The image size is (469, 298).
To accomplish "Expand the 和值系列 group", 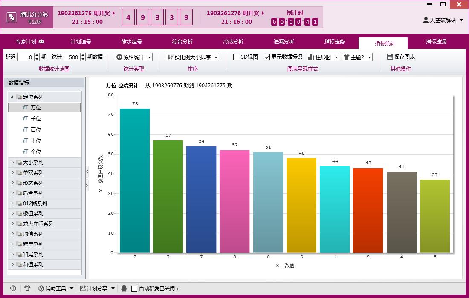I will coord(12,264).
